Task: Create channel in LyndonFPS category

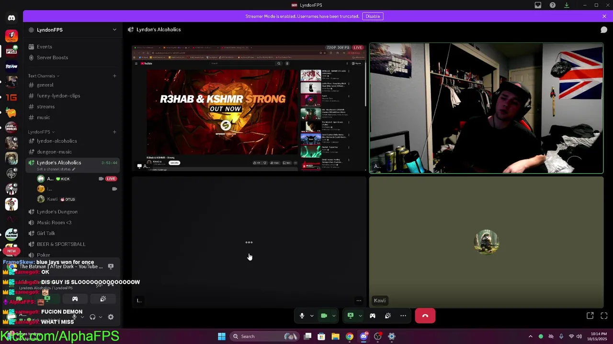Action: (114, 132)
